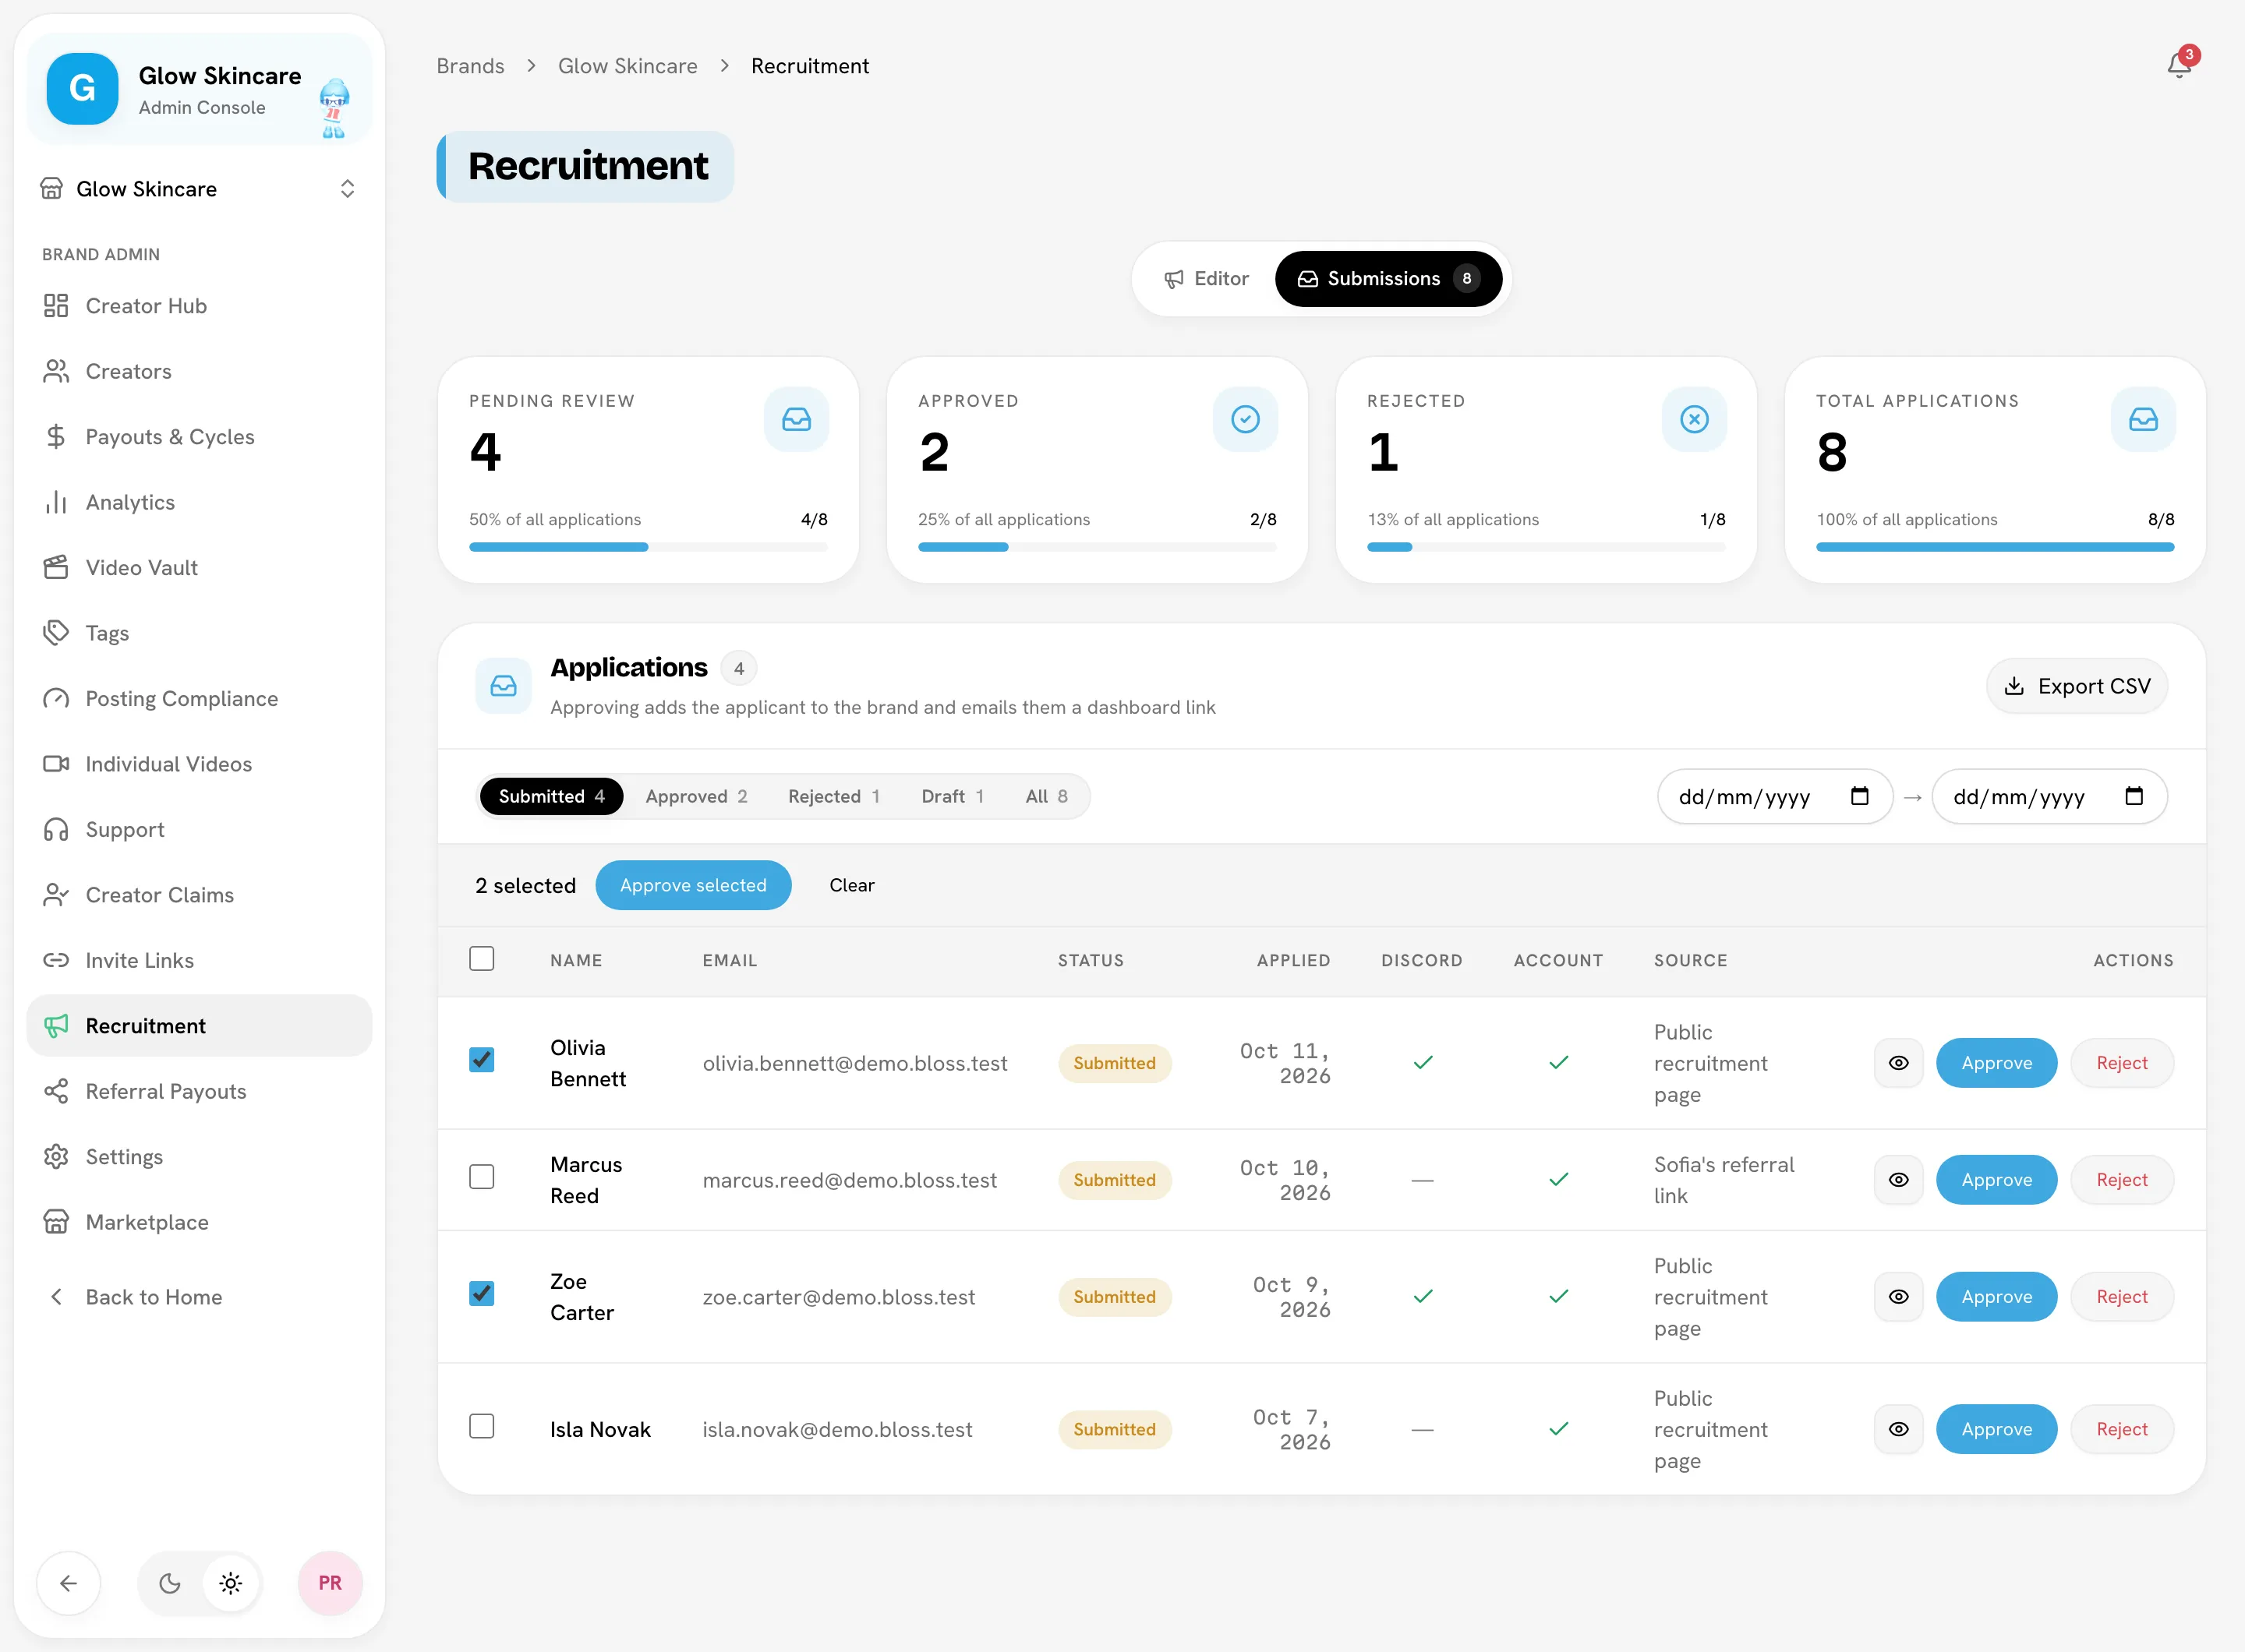The width and height of the screenshot is (2245, 1652).
Task: Filter by Draft applications
Action: pyautogui.click(x=953, y=796)
